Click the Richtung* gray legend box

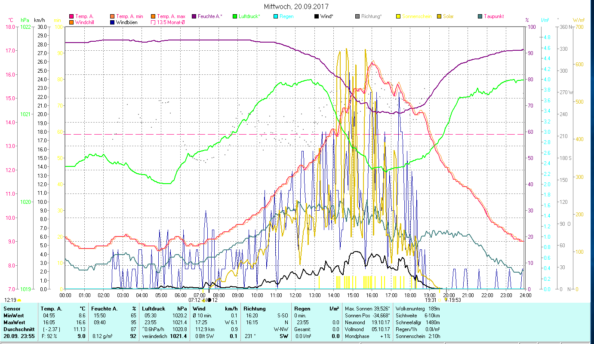point(357,17)
